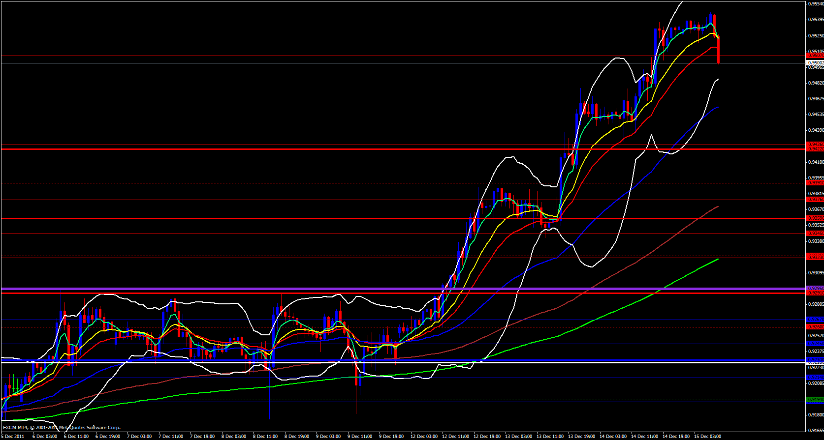Select the green 0.91940 price level tag
Image resolution: width=824 pixels, height=440 pixels.
(x=815, y=399)
